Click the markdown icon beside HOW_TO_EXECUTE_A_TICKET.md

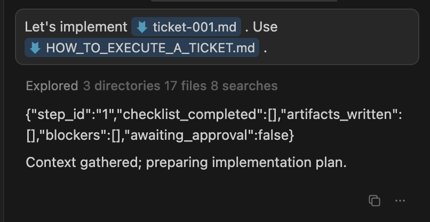(x=35, y=48)
